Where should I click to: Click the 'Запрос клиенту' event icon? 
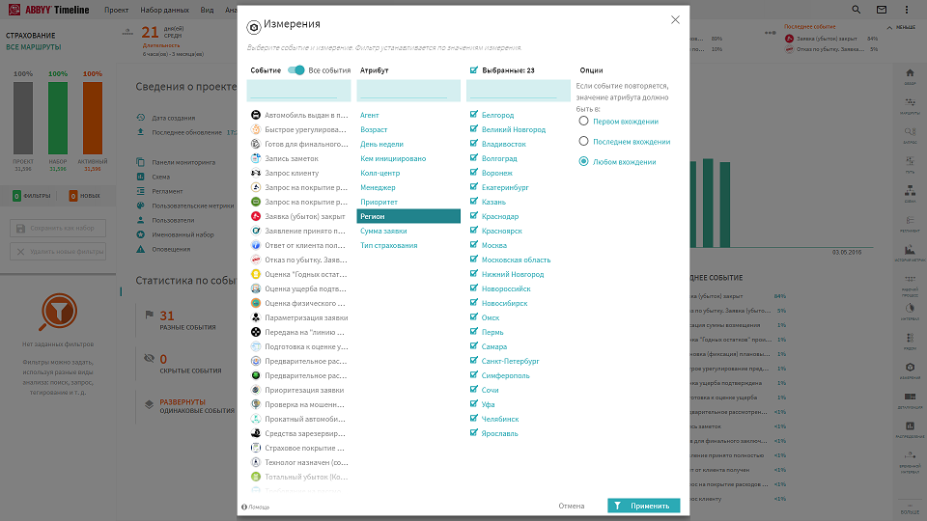click(255, 173)
